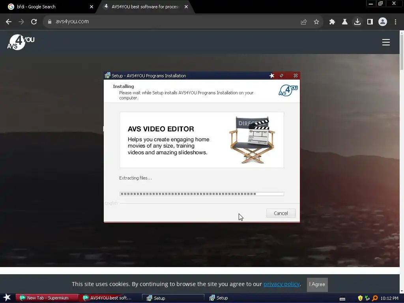Click the AVS4YOU logo on the website
The image size is (404, 303).
21,42
